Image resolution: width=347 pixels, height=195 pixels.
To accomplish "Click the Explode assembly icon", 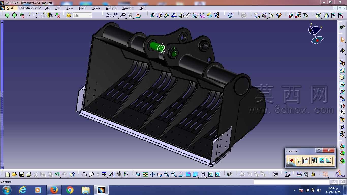I will pos(272,15).
